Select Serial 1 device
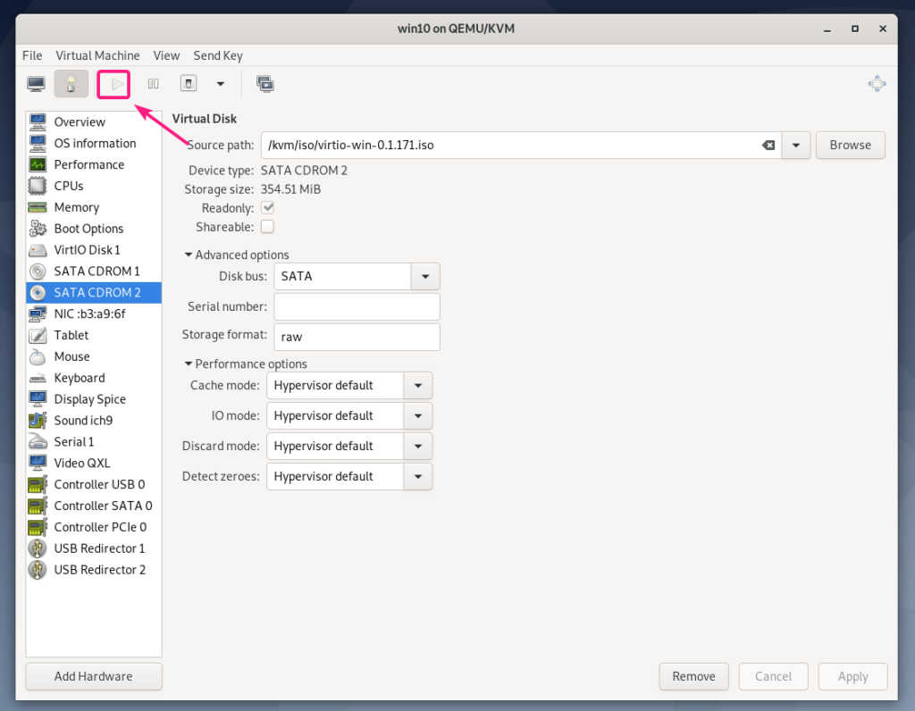 point(93,441)
